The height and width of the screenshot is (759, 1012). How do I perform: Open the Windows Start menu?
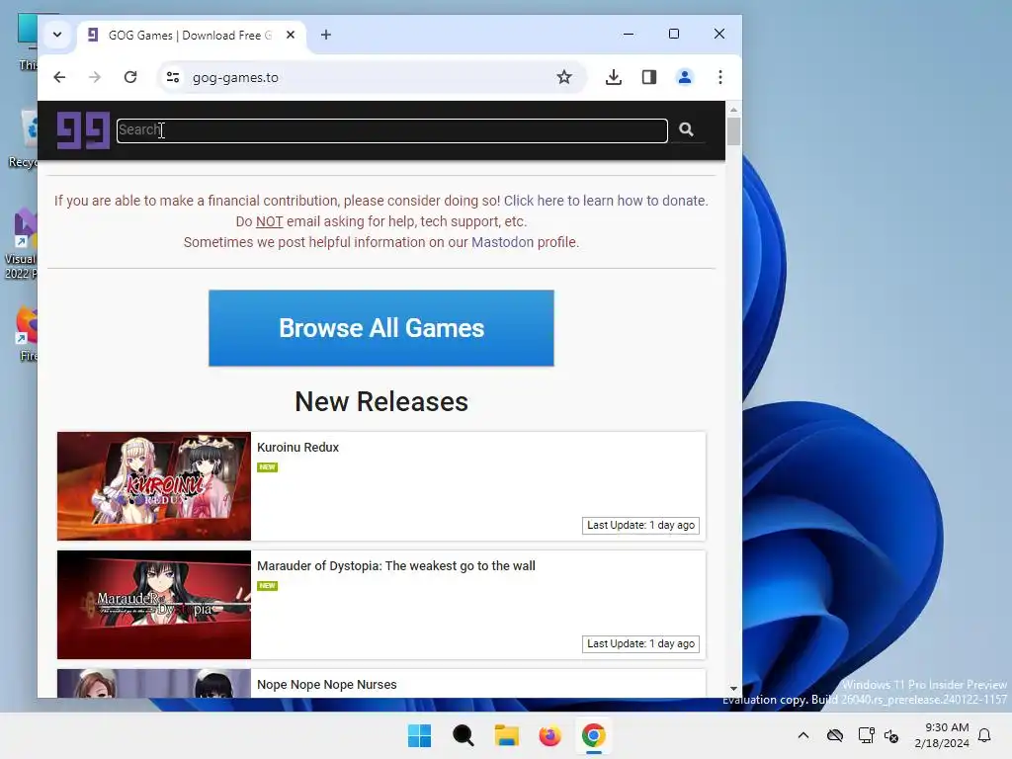tap(419, 735)
